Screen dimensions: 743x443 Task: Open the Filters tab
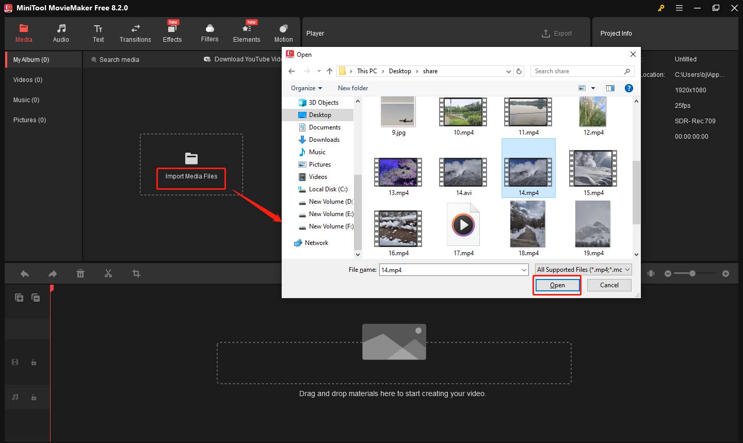point(209,33)
